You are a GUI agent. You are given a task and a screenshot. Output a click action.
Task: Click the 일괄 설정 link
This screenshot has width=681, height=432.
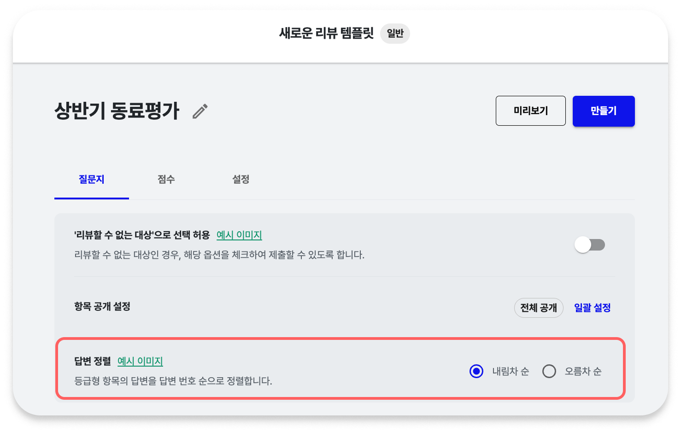tap(592, 308)
